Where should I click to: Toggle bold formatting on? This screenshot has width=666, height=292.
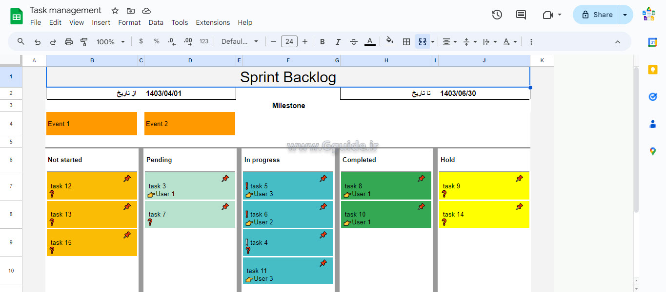click(322, 41)
